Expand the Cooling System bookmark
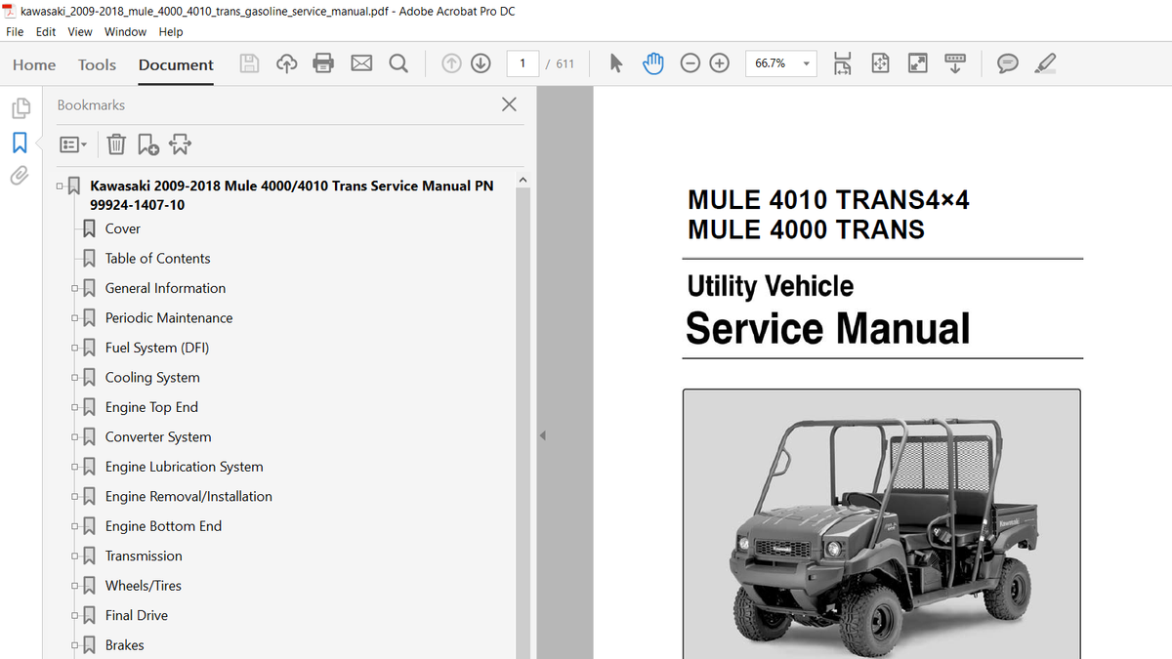1172x659 pixels. click(75, 378)
